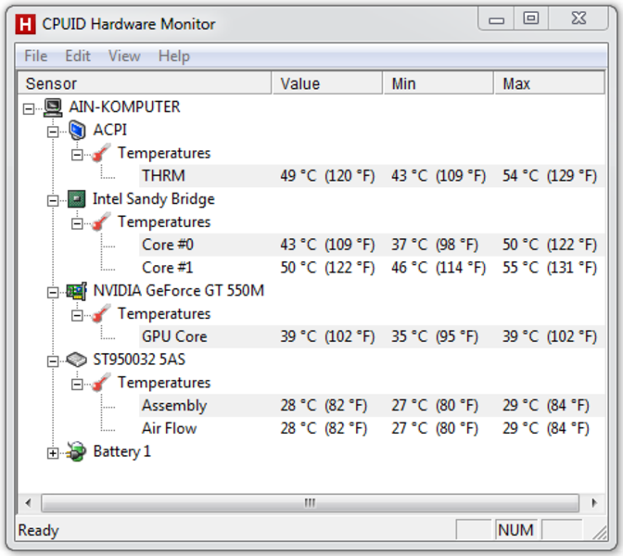Viewport: 623px width, 556px height.
Task: Click thermometer icon under NVIDIA GeForce GT 550M
Action: (101, 314)
